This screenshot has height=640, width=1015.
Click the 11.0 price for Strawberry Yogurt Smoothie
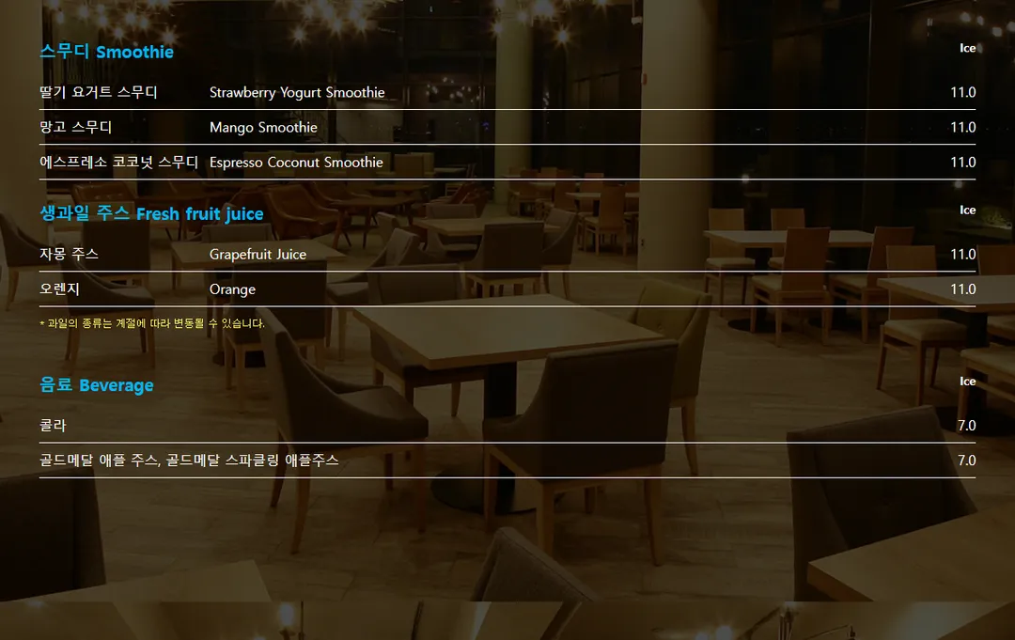click(x=962, y=92)
